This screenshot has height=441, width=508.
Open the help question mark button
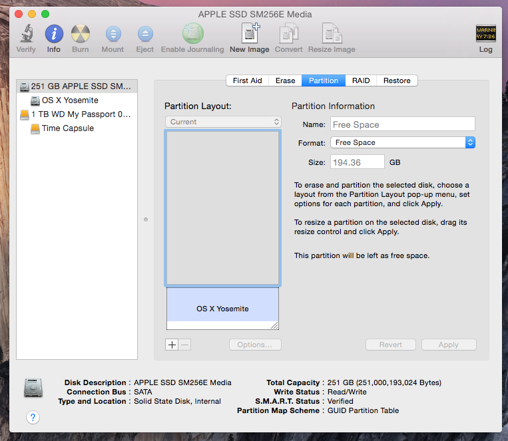33,417
